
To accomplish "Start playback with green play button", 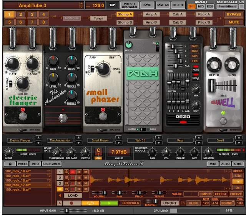I will click(109, 203).
